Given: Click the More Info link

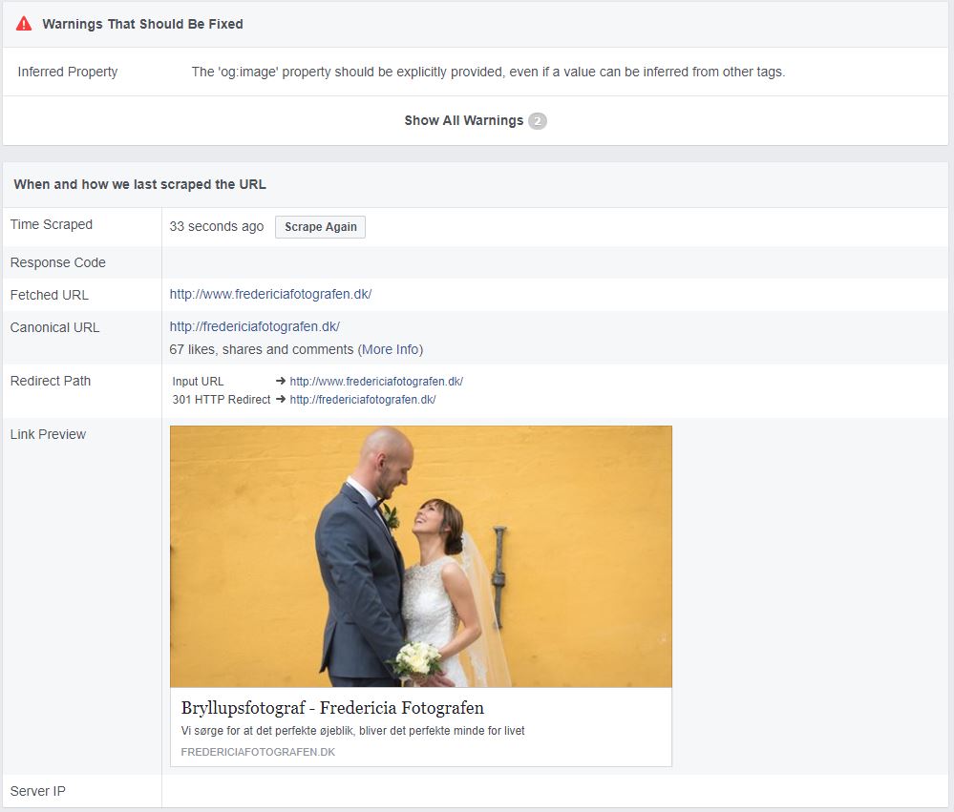Looking at the screenshot, I should pos(391,349).
